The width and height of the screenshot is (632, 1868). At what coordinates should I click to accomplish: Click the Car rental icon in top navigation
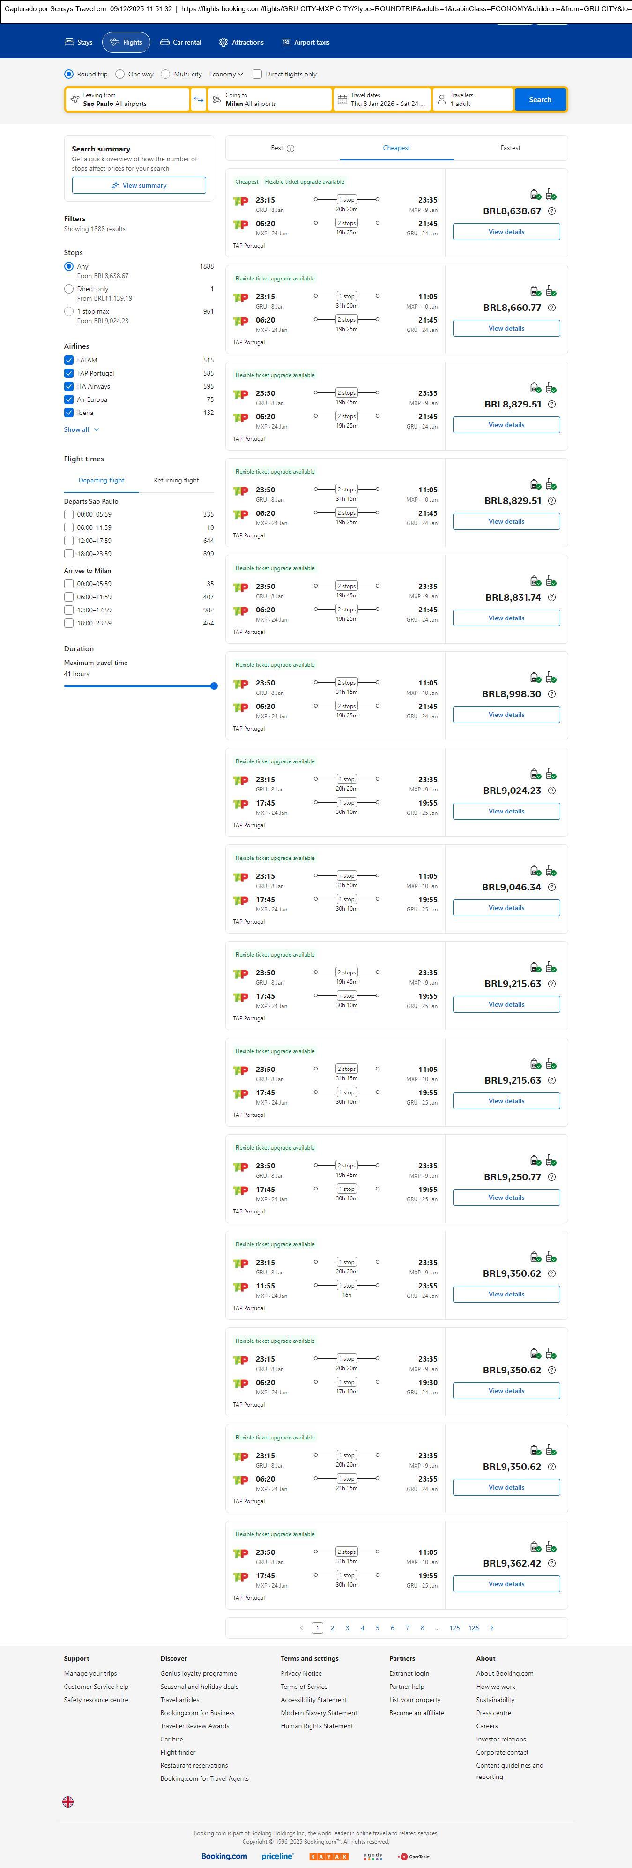165,43
